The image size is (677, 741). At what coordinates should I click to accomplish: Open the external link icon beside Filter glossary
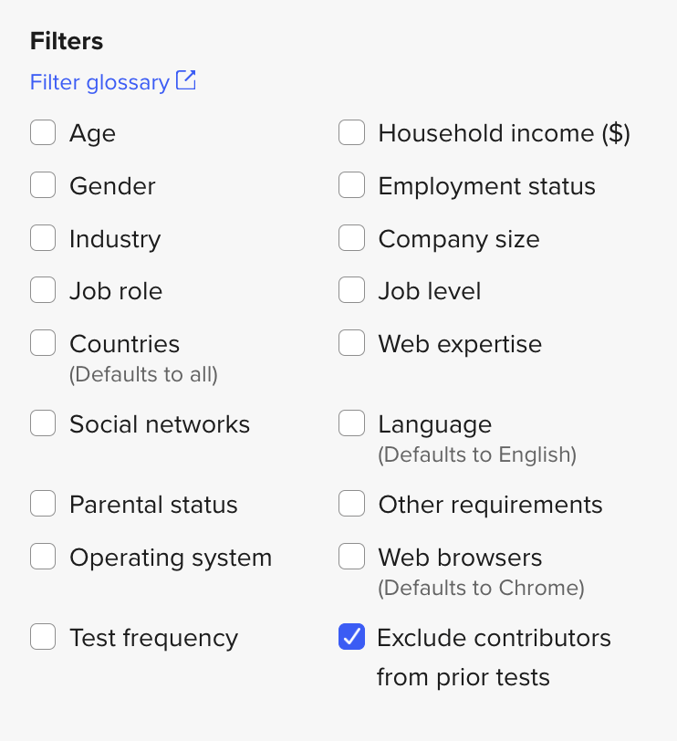(x=186, y=81)
